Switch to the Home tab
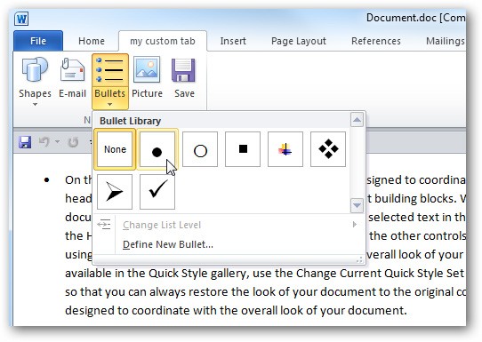This screenshot has width=482, height=342. coord(92,41)
